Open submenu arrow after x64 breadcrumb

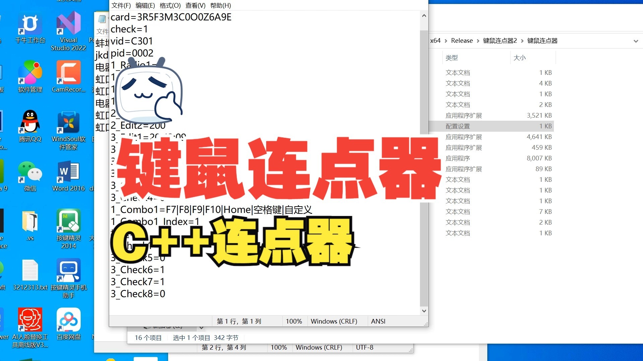point(446,41)
